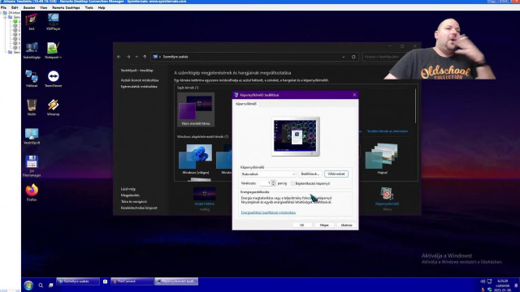Click the notification bell in the system tray
The image size is (520, 292).
pos(516,286)
